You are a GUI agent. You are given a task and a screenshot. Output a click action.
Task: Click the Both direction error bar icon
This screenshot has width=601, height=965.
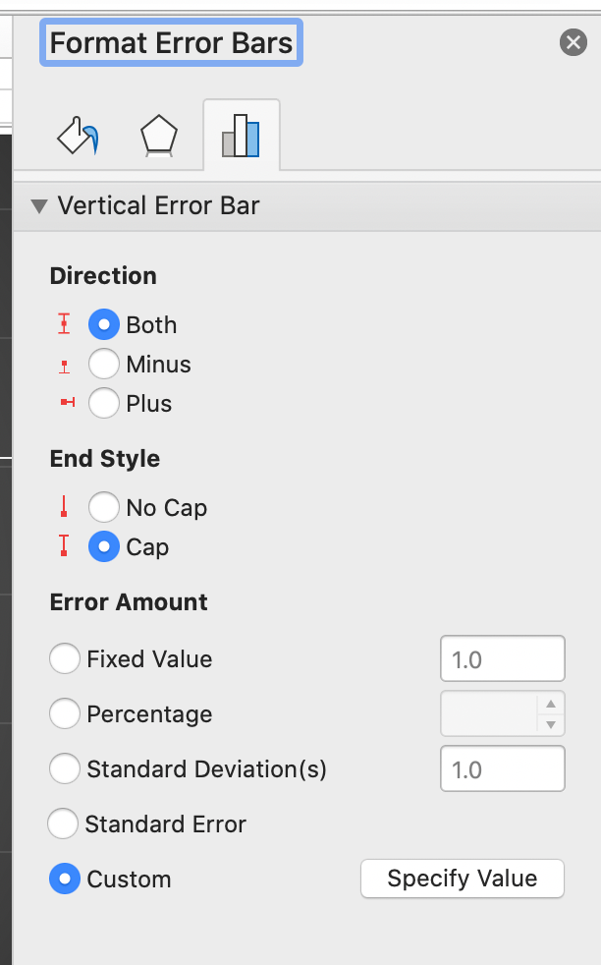pyautogui.click(x=65, y=324)
